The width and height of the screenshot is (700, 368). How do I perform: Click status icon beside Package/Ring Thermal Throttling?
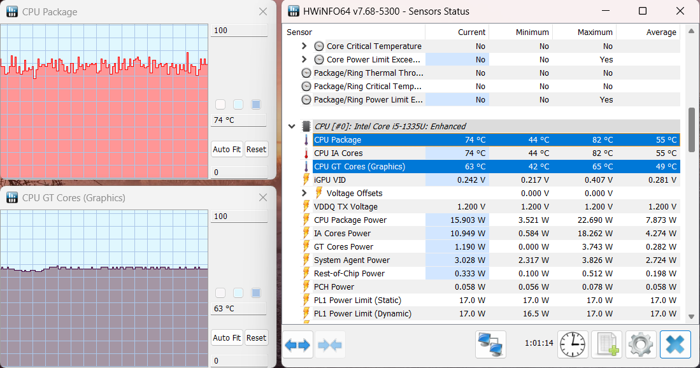[x=306, y=73]
